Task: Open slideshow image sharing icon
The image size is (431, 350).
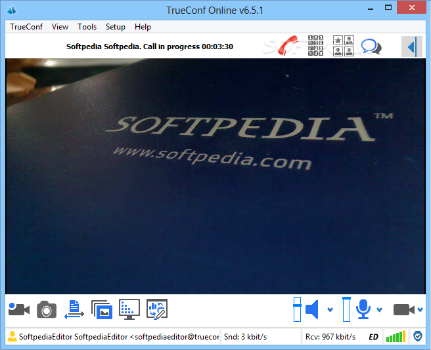Action: point(102,309)
